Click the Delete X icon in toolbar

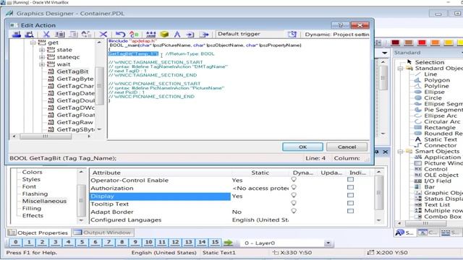103,34
